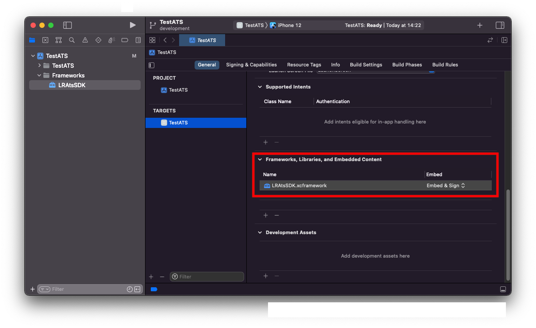Image resolution: width=536 pixels, height=328 pixels.
Task: Add a framework with the plus button
Action: pos(266,216)
